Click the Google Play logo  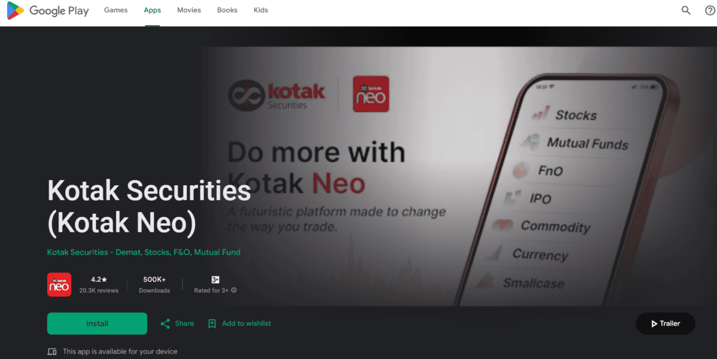coord(47,11)
